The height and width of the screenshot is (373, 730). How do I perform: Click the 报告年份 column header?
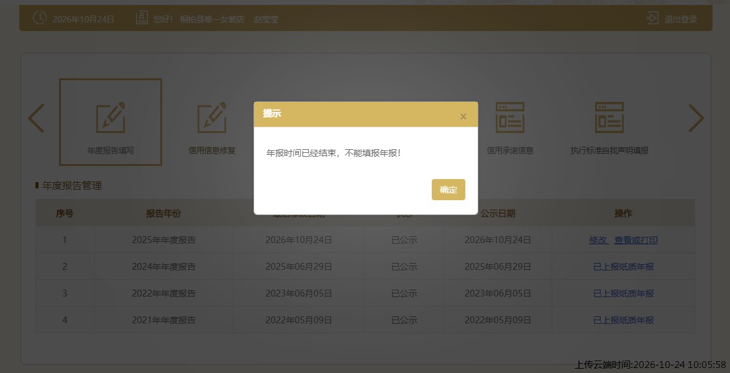pos(163,213)
